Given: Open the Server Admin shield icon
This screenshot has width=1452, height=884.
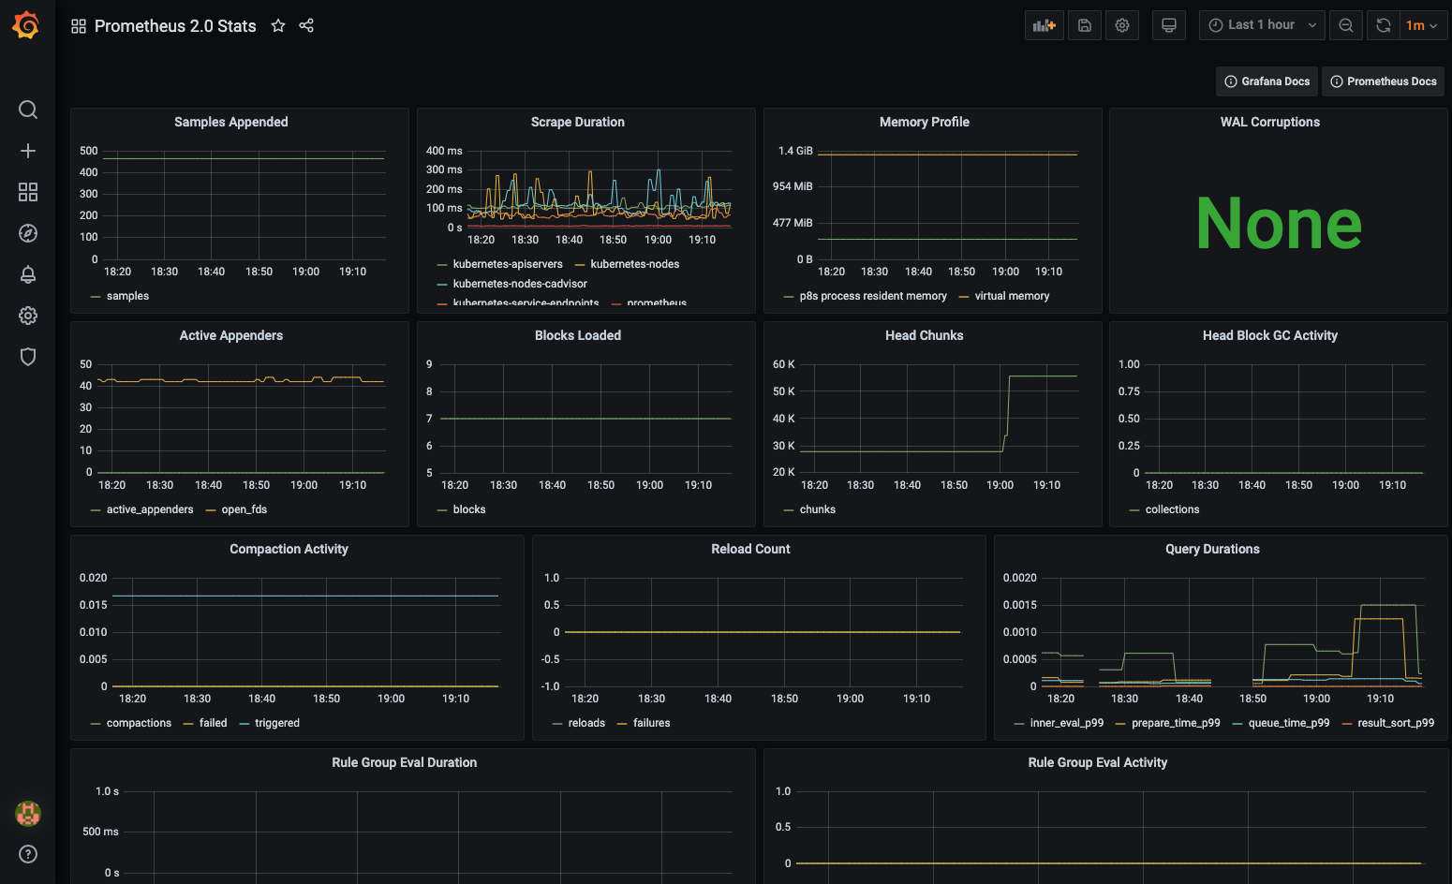Looking at the screenshot, I should click(x=28, y=357).
